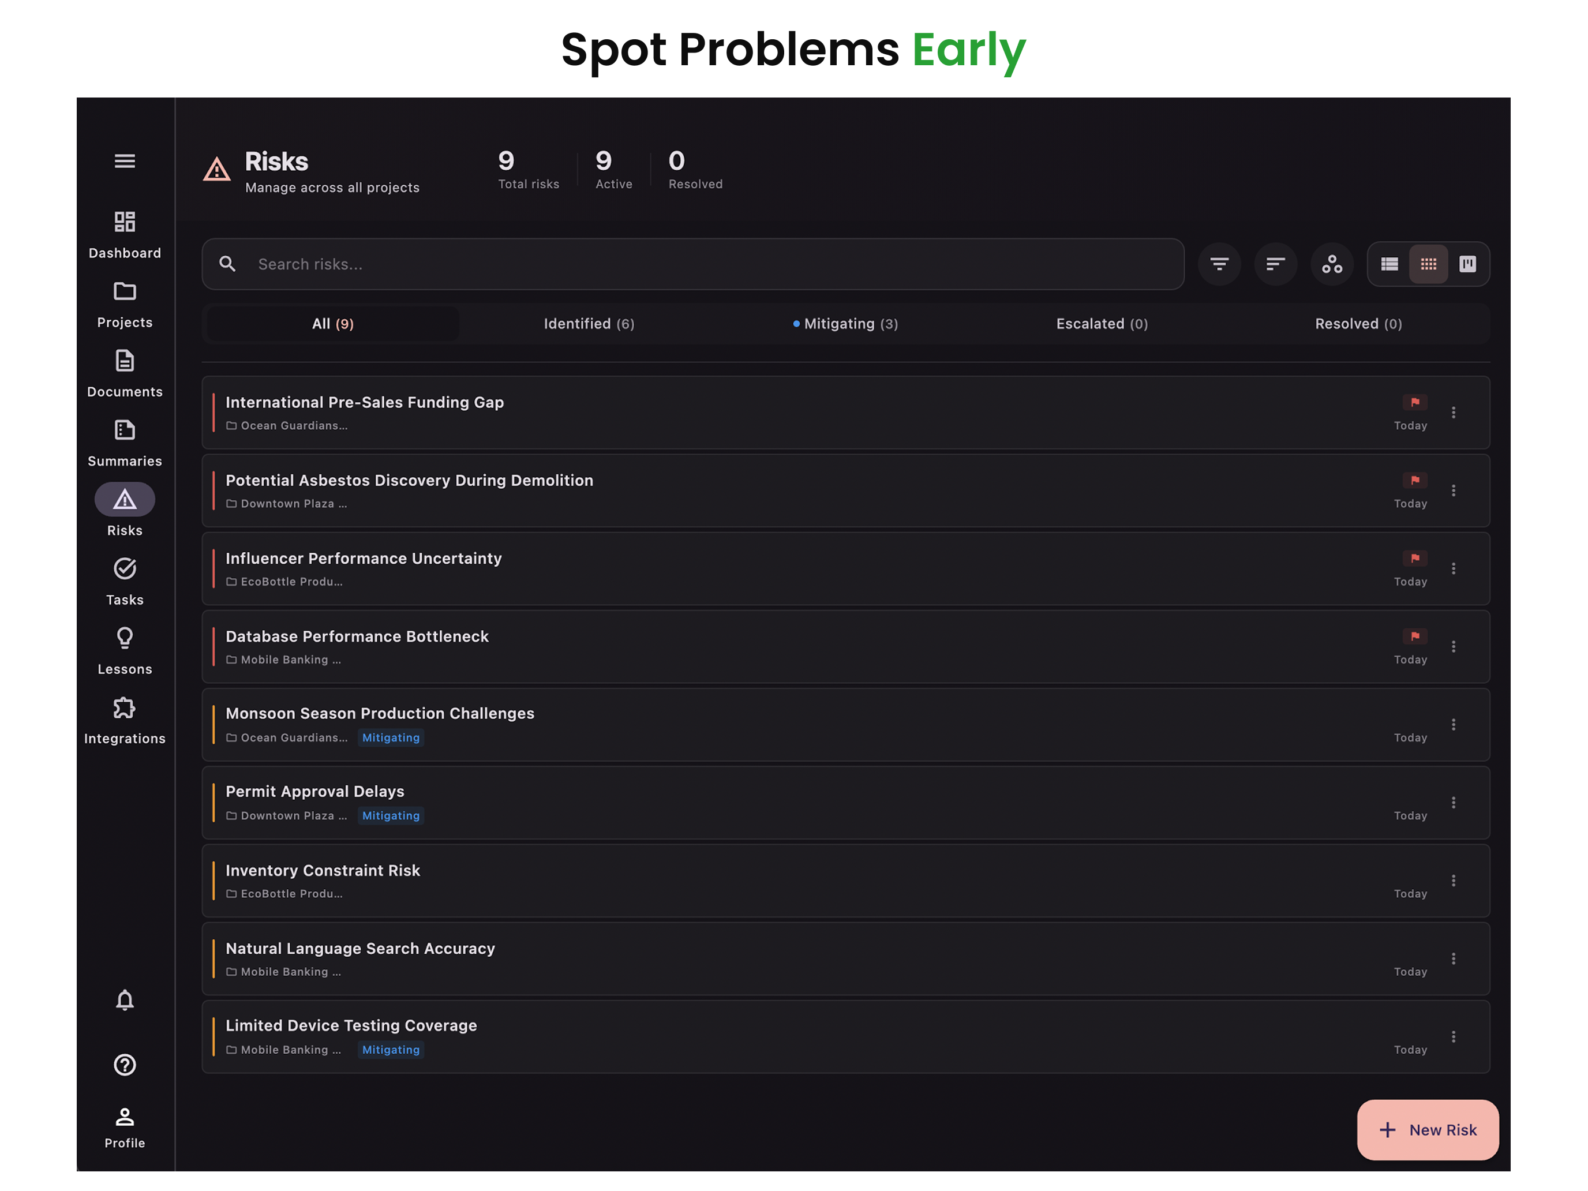Switch to compact grid view layout
Screen dimensions: 1588x1191
tap(1429, 264)
